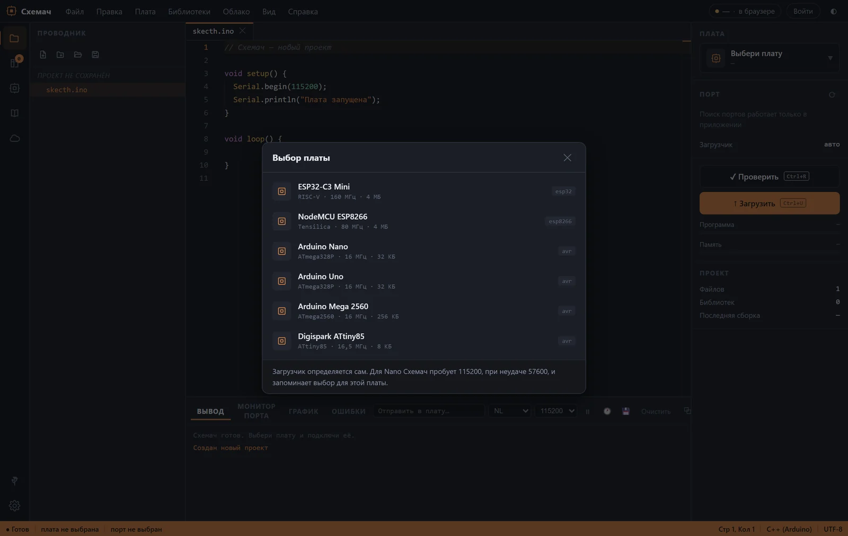This screenshot has width=848, height=536.
Task: Open settings gear in the sidebar
Action: point(14,506)
